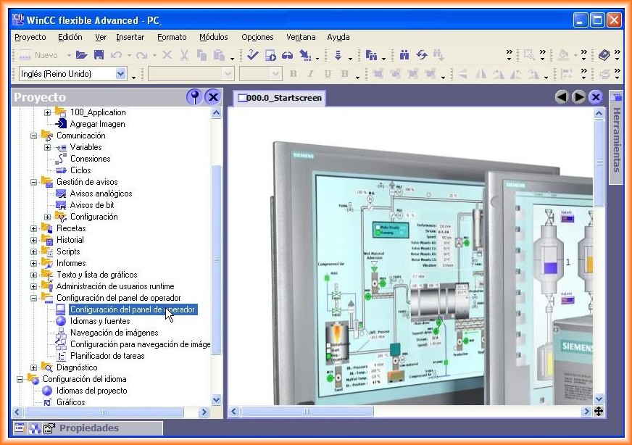
Task: Open the Módulos menu
Action: (213, 37)
